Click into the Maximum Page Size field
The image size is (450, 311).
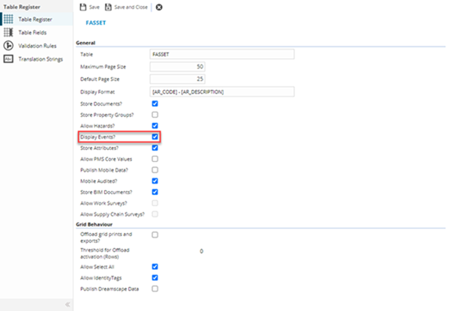pos(178,67)
